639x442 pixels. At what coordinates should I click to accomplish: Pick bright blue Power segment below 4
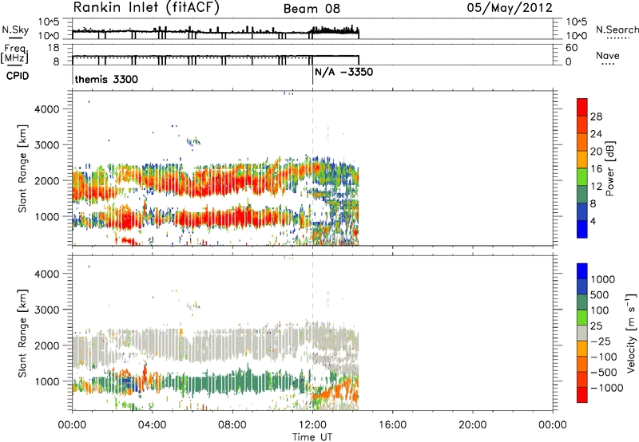(582, 229)
